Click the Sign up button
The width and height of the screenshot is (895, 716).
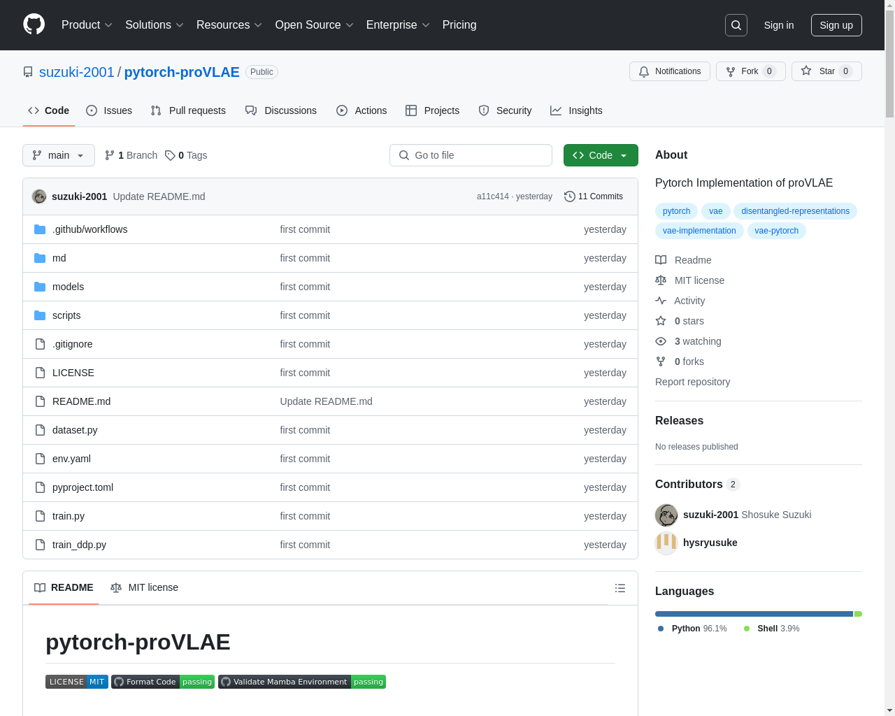836,25
